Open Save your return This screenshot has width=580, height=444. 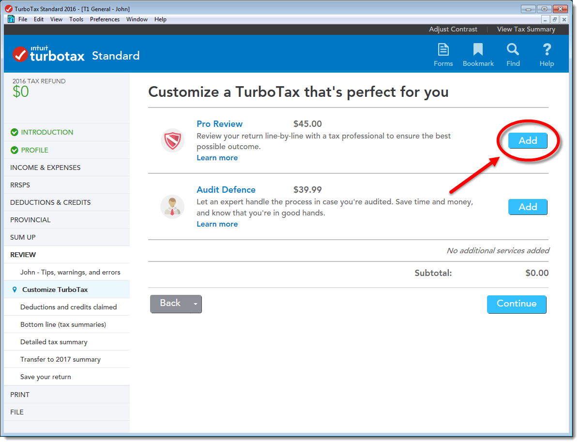pyautogui.click(x=67, y=377)
